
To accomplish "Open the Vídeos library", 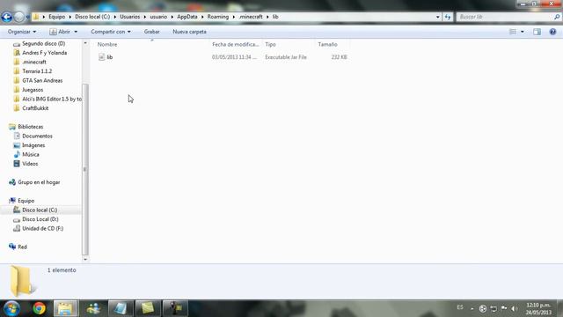I will point(30,164).
